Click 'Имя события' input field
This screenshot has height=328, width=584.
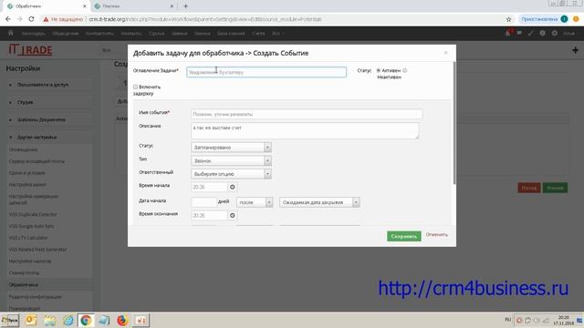tap(307, 114)
